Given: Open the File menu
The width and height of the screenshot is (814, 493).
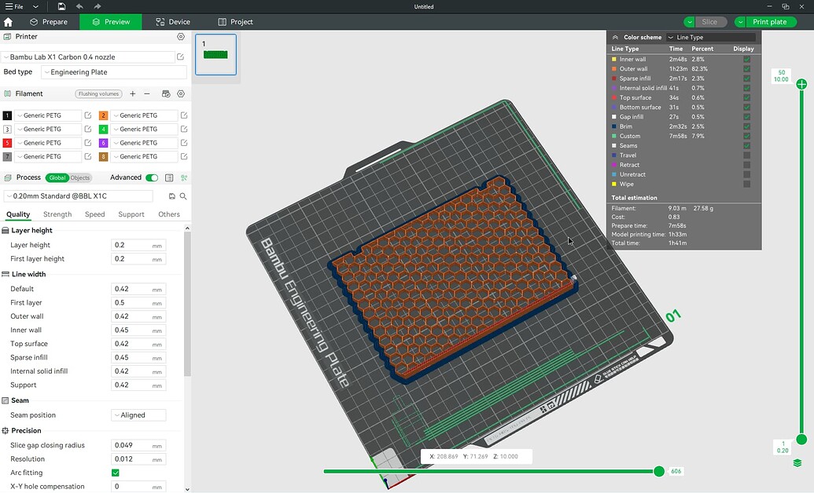Looking at the screenshot, I should point(14,6).
